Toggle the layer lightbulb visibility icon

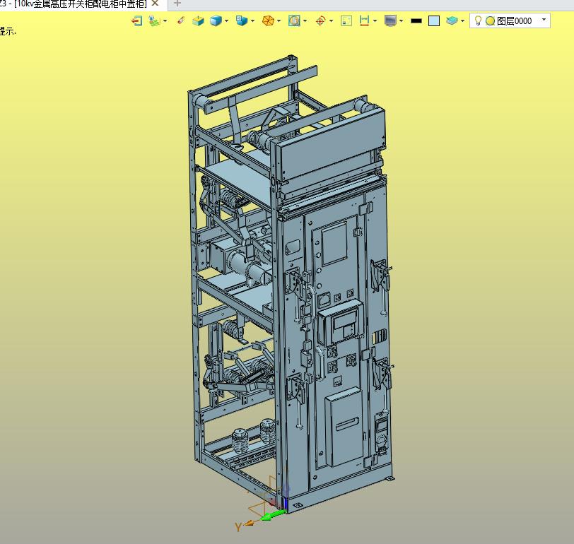(x=478, y=21)
